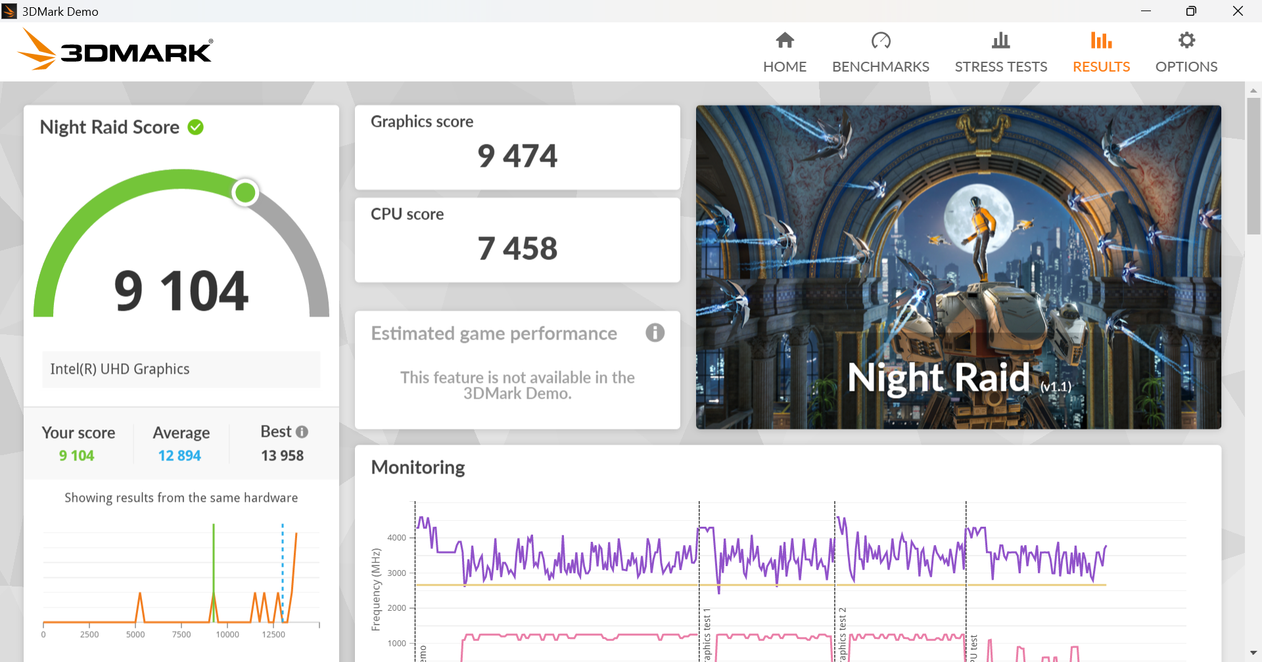Click green validation checkmark beside Night Raid Score

196,127
